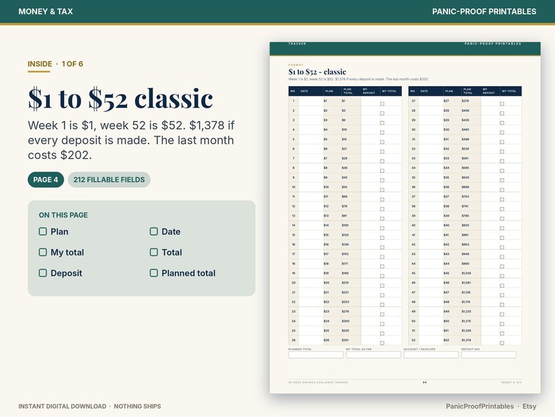Check the My total checkbox
Image resolution: width=555 pixels, height=417 pixels.
coord(43,253)
